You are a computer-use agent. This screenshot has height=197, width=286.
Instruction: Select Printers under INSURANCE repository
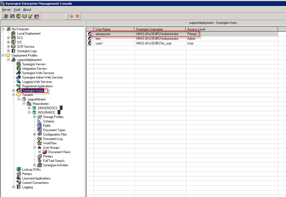(x=48, y=156)
